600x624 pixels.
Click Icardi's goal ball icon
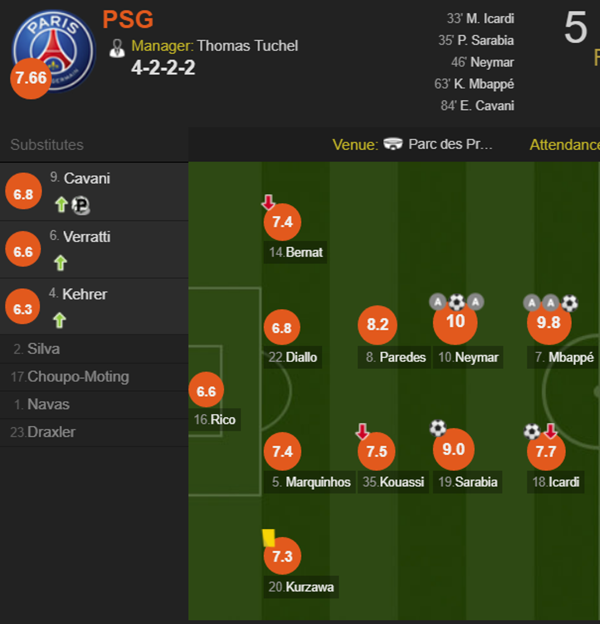pyautogui.click(x=531, y=431)
